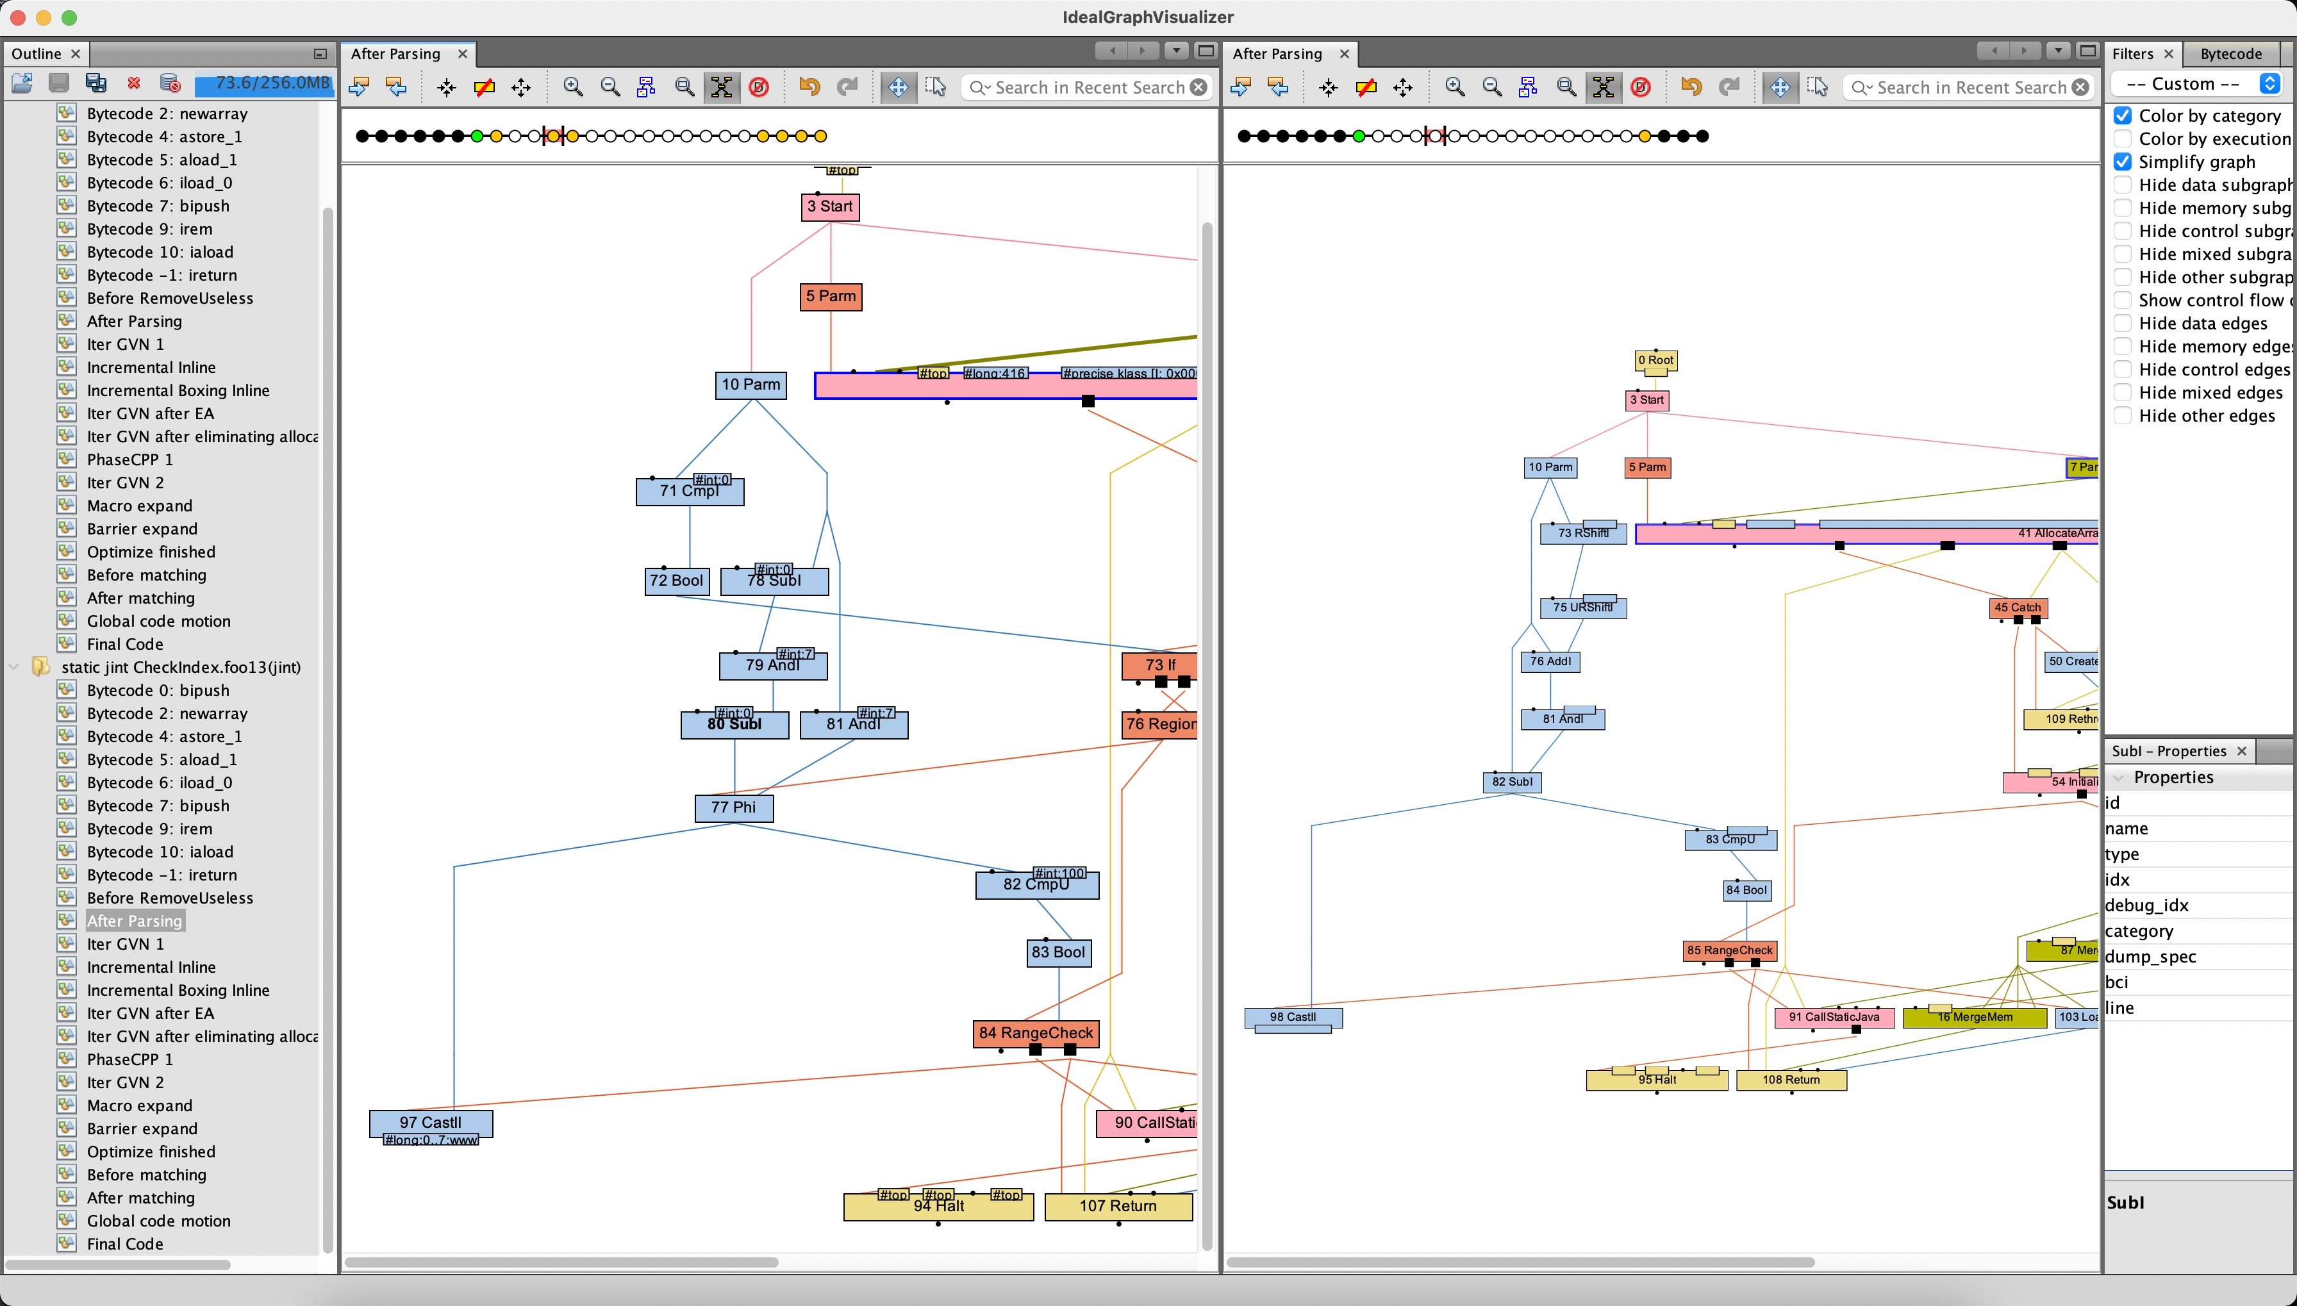The image size is (2297, 1306).
Task: Click Zoom In in the left graph pane toolbar
Action: coord(572,87)
